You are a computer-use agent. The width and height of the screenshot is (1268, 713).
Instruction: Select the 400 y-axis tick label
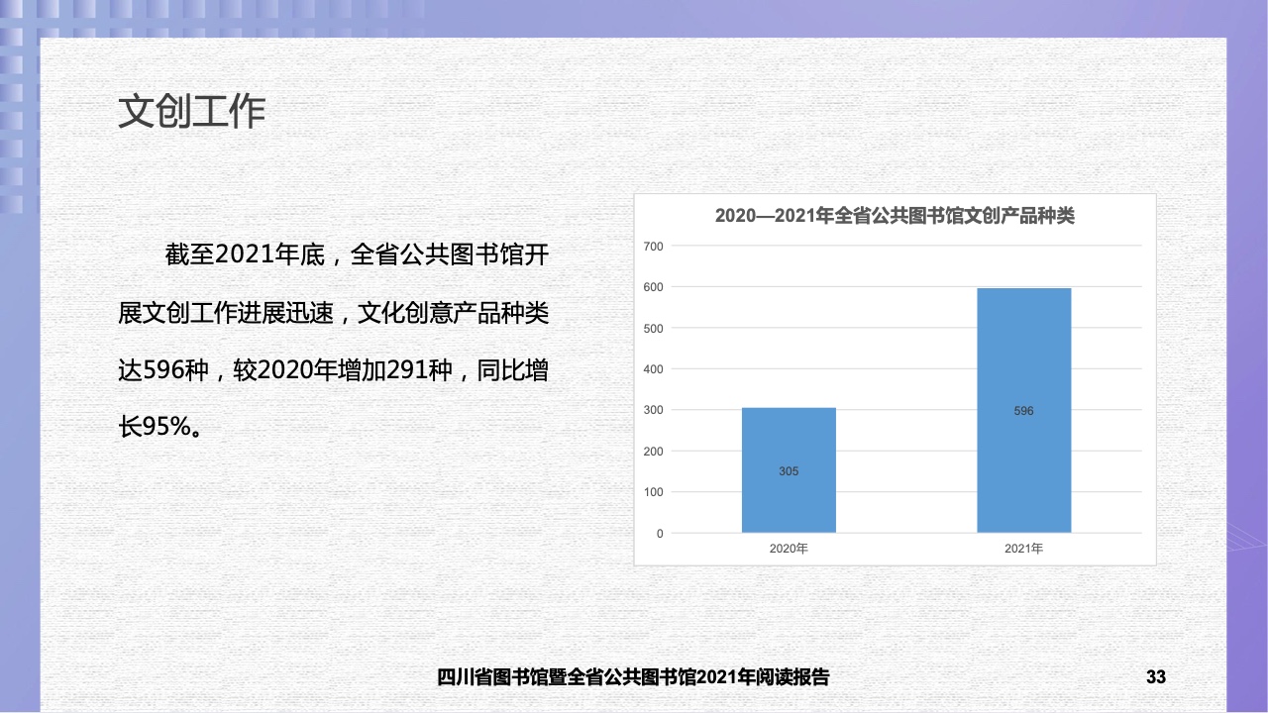(653, 369)
